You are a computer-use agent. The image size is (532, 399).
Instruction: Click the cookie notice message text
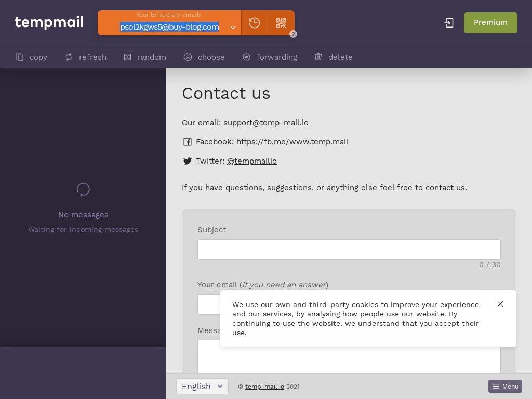pos(355,318)
